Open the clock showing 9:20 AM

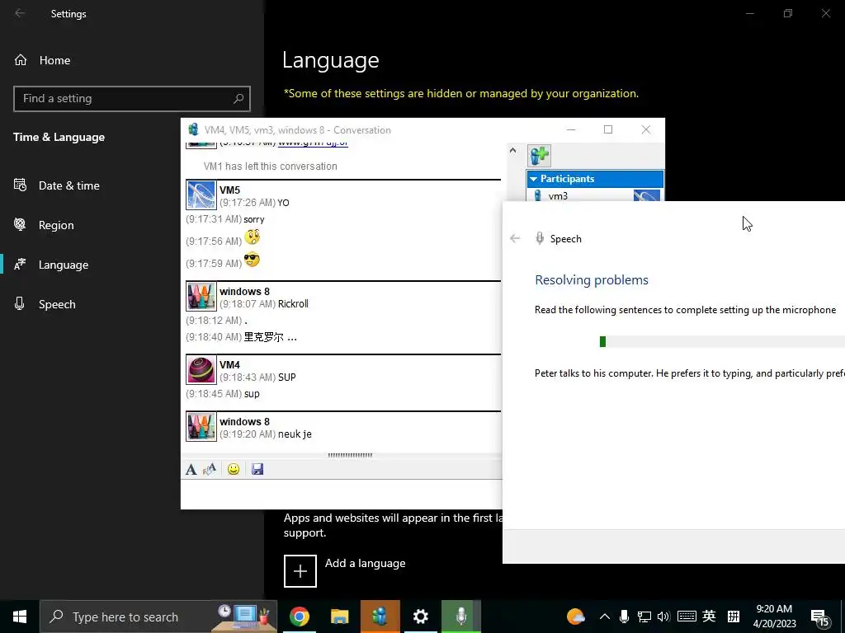pos(774,617)
